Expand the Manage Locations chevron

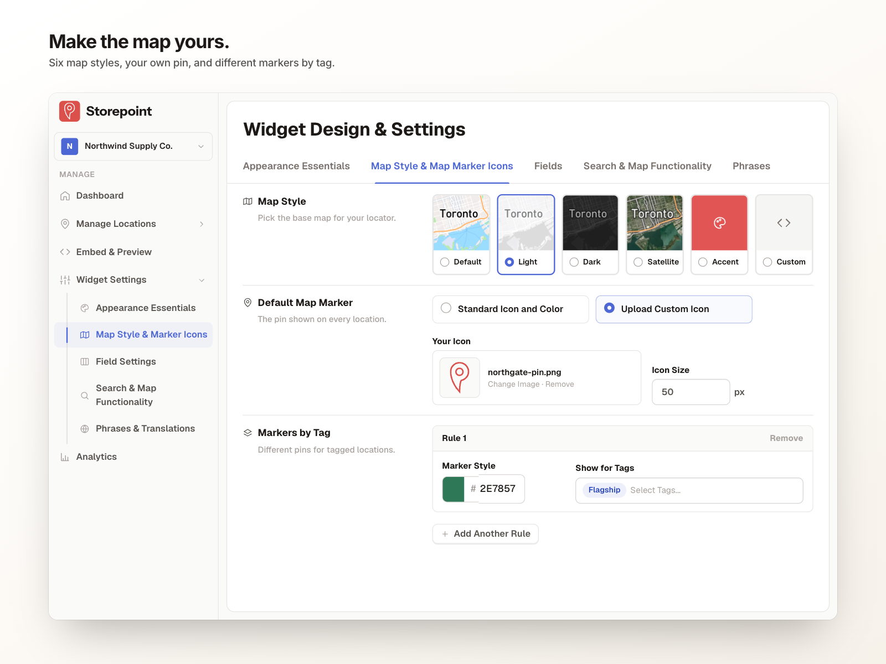[x=202, y=224]
